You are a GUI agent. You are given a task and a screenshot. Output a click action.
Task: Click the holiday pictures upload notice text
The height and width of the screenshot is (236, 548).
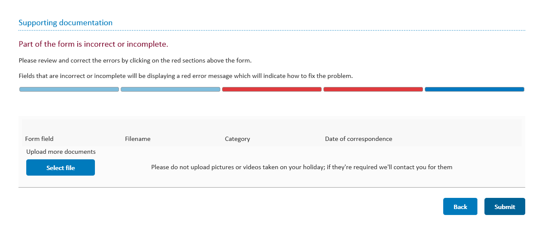point(302,167)
